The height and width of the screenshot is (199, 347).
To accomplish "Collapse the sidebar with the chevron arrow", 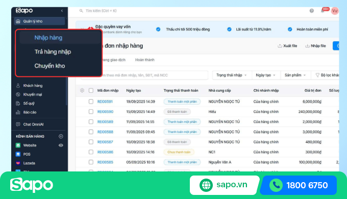I will [x=62, y=11].
